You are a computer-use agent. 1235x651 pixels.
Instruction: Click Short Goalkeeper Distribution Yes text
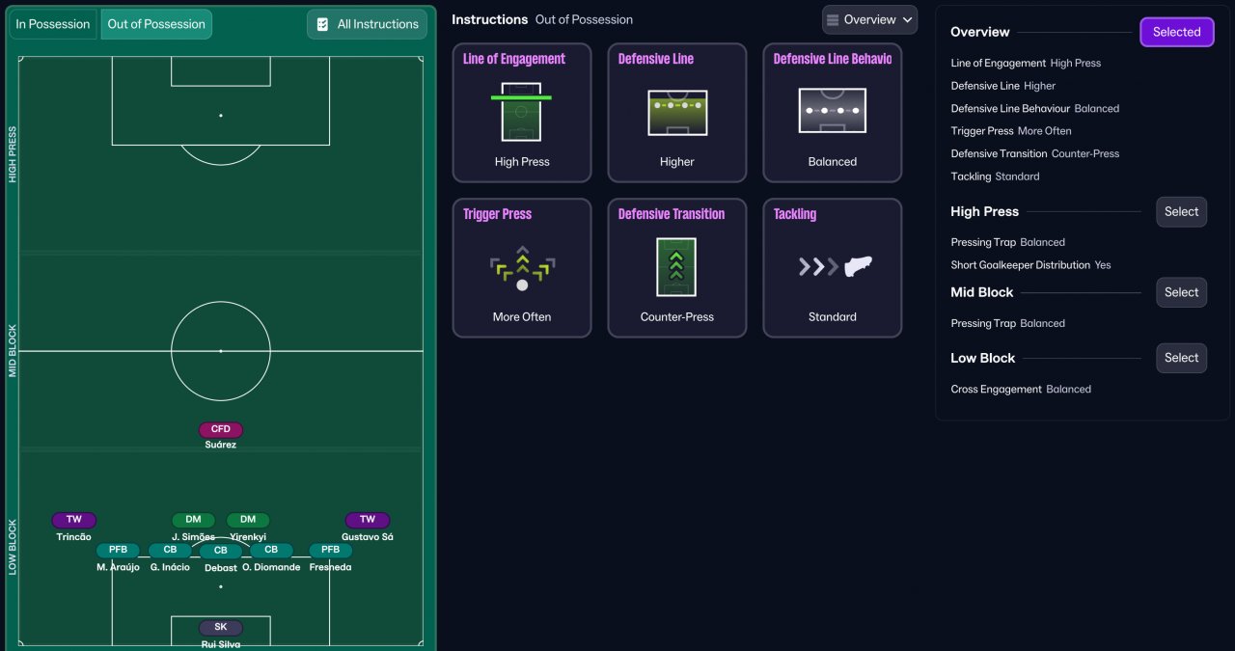point(1030,265)
